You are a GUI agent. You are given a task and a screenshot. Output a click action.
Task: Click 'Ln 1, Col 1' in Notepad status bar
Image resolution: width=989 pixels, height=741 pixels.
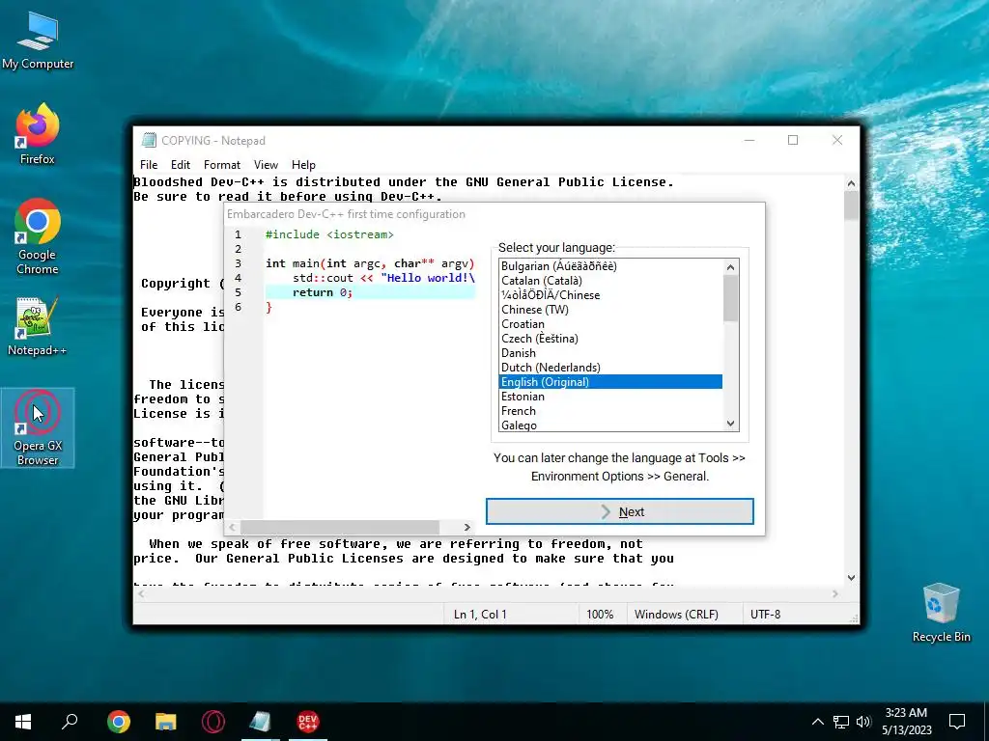click(480, 615)
